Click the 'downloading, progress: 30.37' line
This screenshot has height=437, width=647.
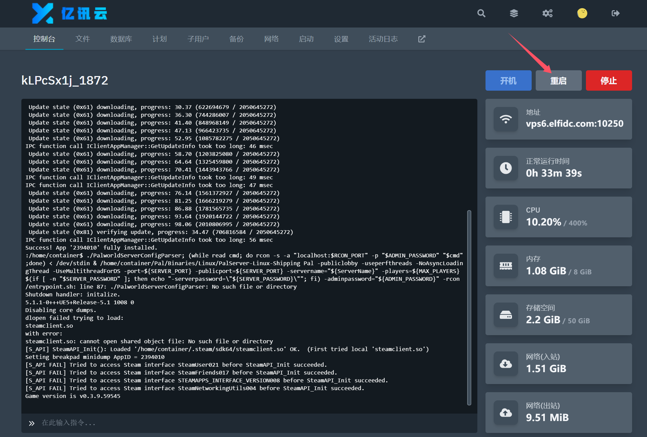(x=152, y=107)
